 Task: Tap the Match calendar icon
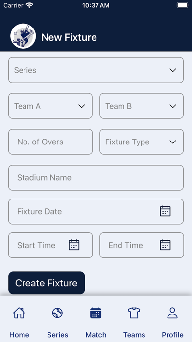pos(96,313)
